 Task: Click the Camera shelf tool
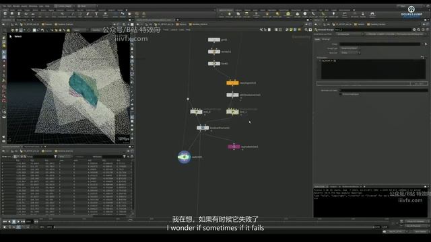(x=222, y=14)
